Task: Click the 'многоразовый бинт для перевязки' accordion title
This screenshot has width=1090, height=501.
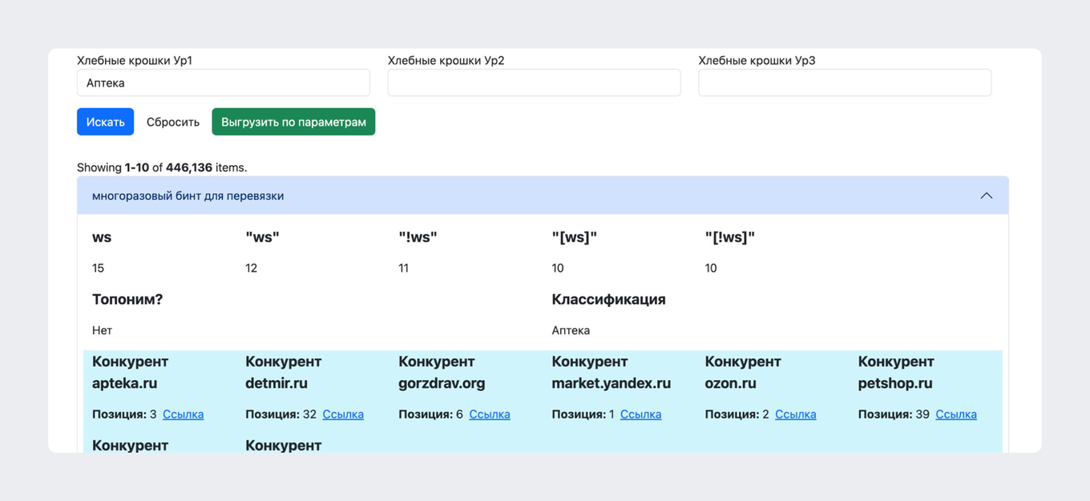Action: pyautogui.click(x=188, y=196)
